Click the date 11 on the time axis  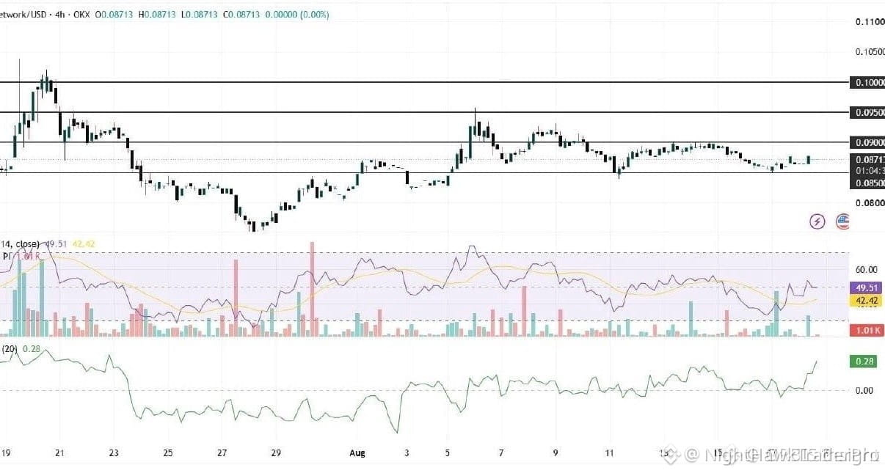[609, 452]
